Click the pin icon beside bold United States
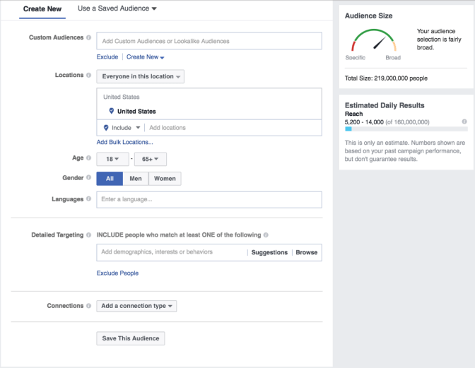This screenshot has width=475, height=368. click(x=112, y=111)
